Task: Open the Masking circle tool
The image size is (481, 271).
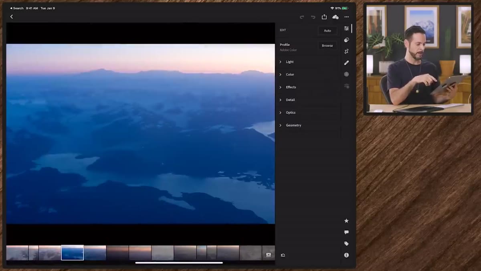Action: tap(346, 74)
